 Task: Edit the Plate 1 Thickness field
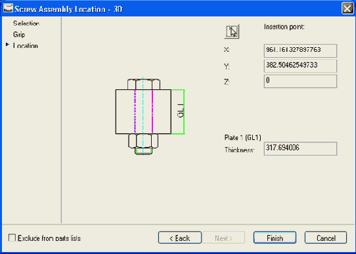[300, 149]
